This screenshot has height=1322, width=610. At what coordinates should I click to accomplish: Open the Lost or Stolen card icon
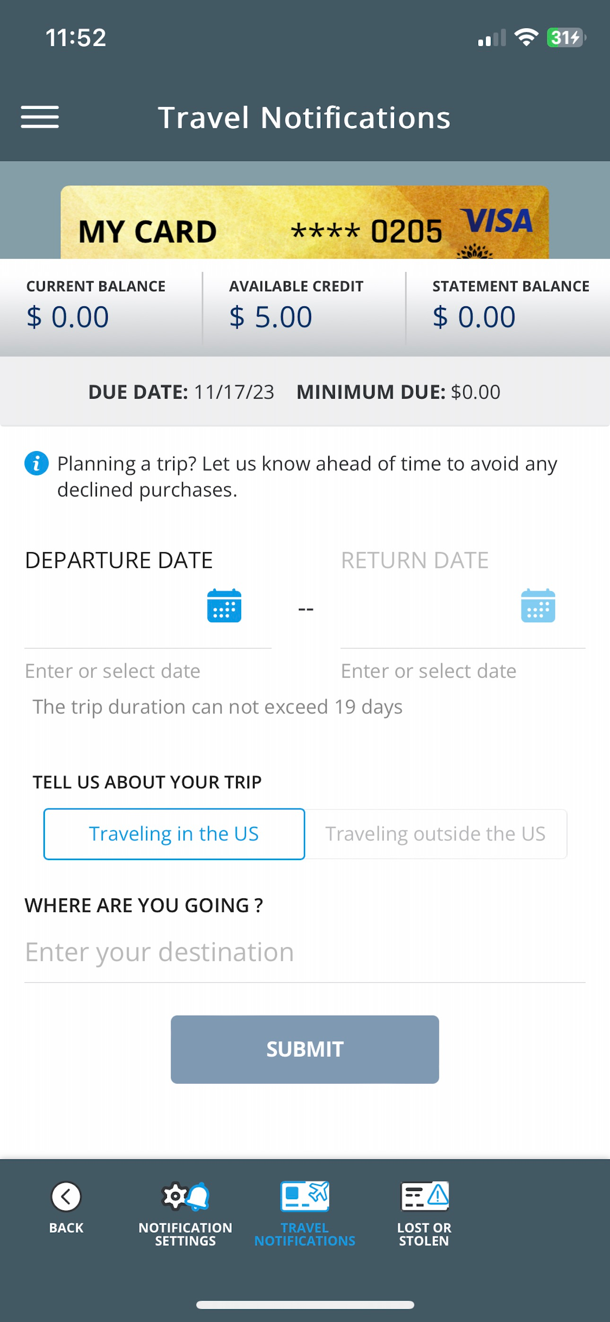tap(424, 1196)
